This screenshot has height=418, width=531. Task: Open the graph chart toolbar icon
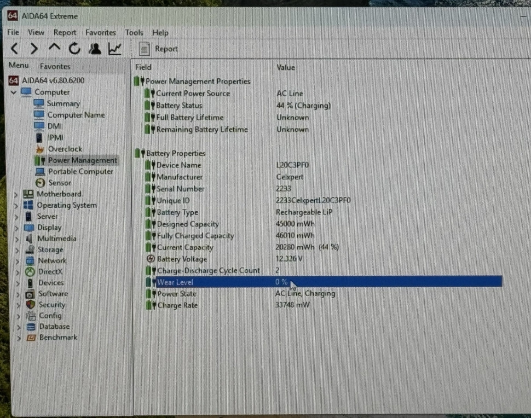[115, 49]
